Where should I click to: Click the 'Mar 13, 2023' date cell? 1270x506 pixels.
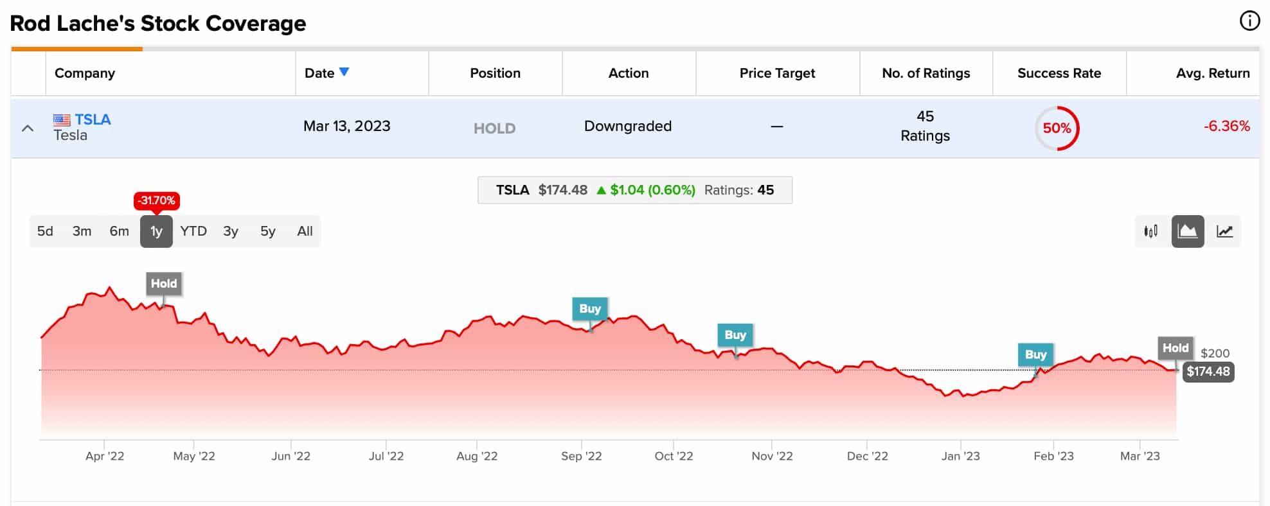pyautogui.click(x=347, y=126)
